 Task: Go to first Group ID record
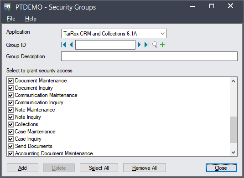[x=63, y=45]
